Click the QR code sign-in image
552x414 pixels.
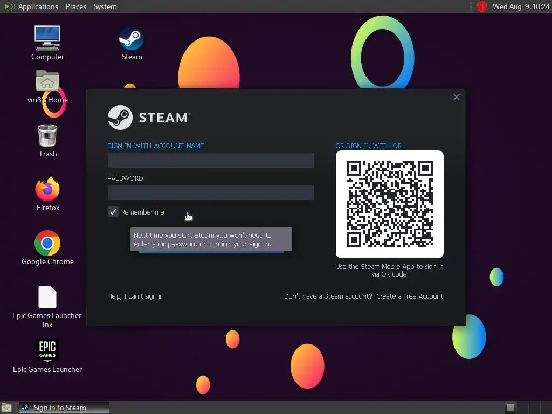[389, 204]
